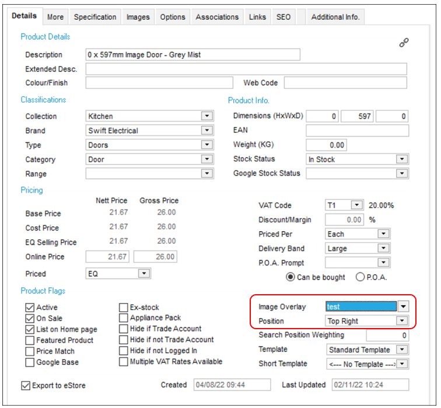Click the chain link icon
This screenshot has width=441, height=408.
click(x=404, y=43)
